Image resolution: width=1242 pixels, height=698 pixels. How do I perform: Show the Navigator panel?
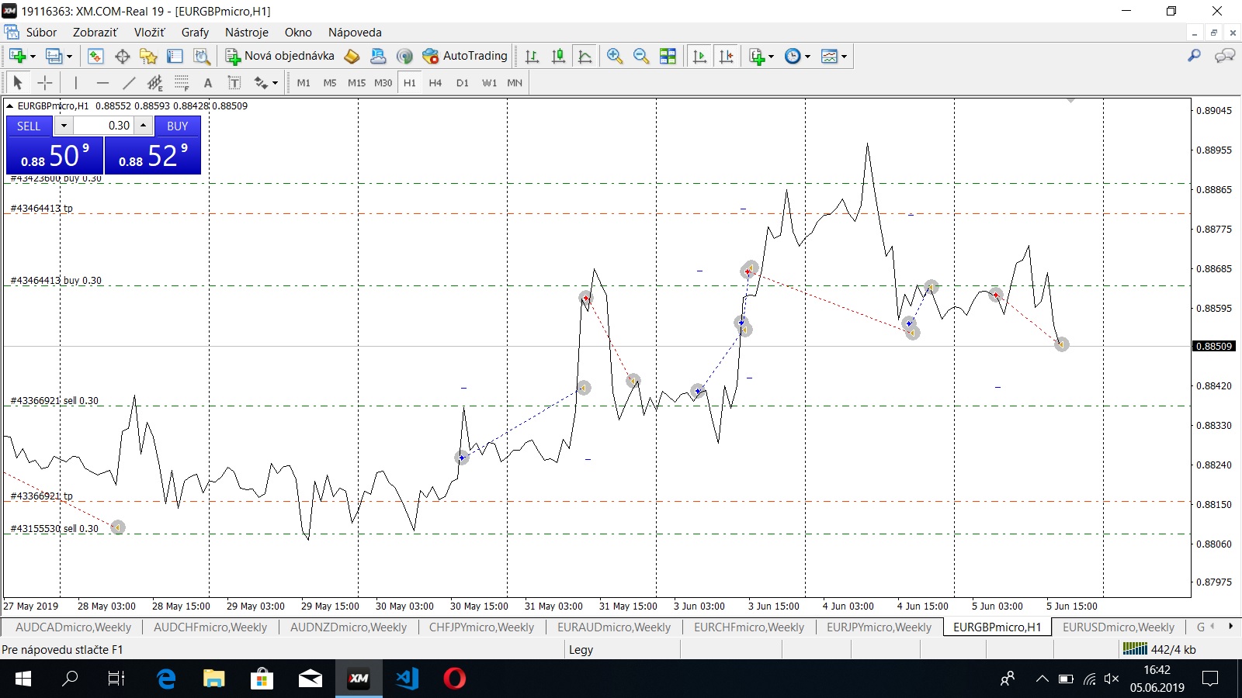148,56
